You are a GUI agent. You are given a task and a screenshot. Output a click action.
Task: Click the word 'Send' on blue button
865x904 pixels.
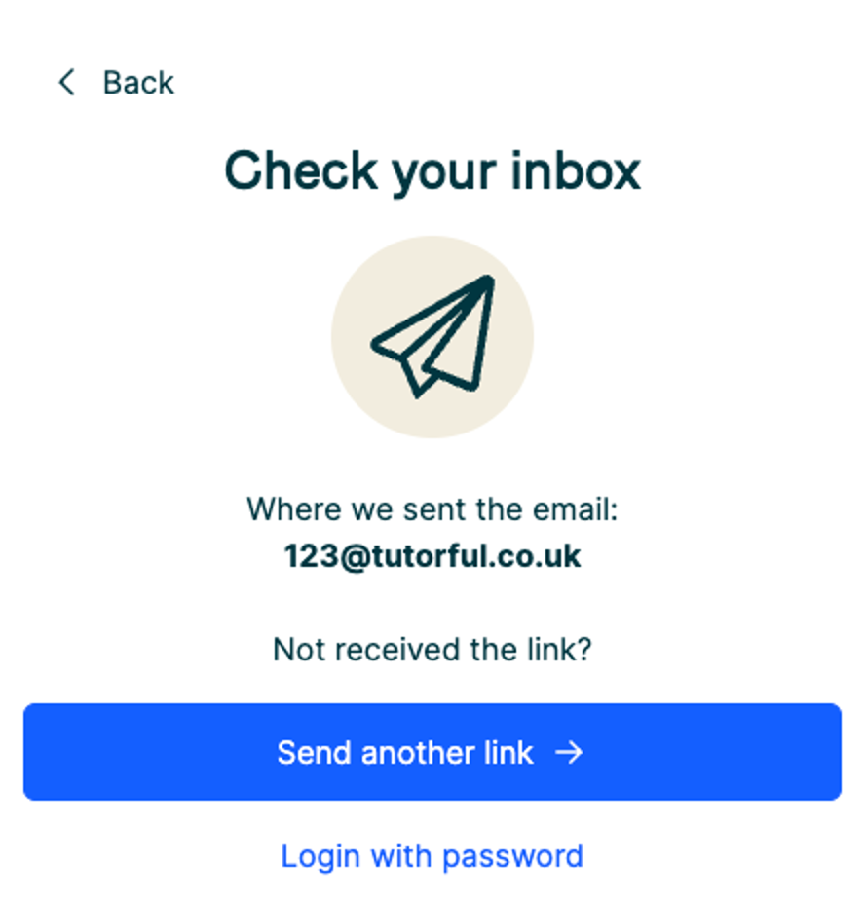[x=315, y=752]
